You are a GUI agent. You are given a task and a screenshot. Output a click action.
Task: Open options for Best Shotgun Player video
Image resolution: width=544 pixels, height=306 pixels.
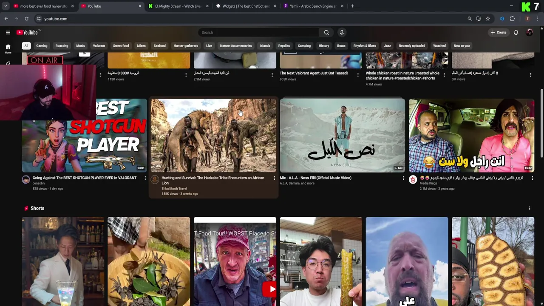145,178
